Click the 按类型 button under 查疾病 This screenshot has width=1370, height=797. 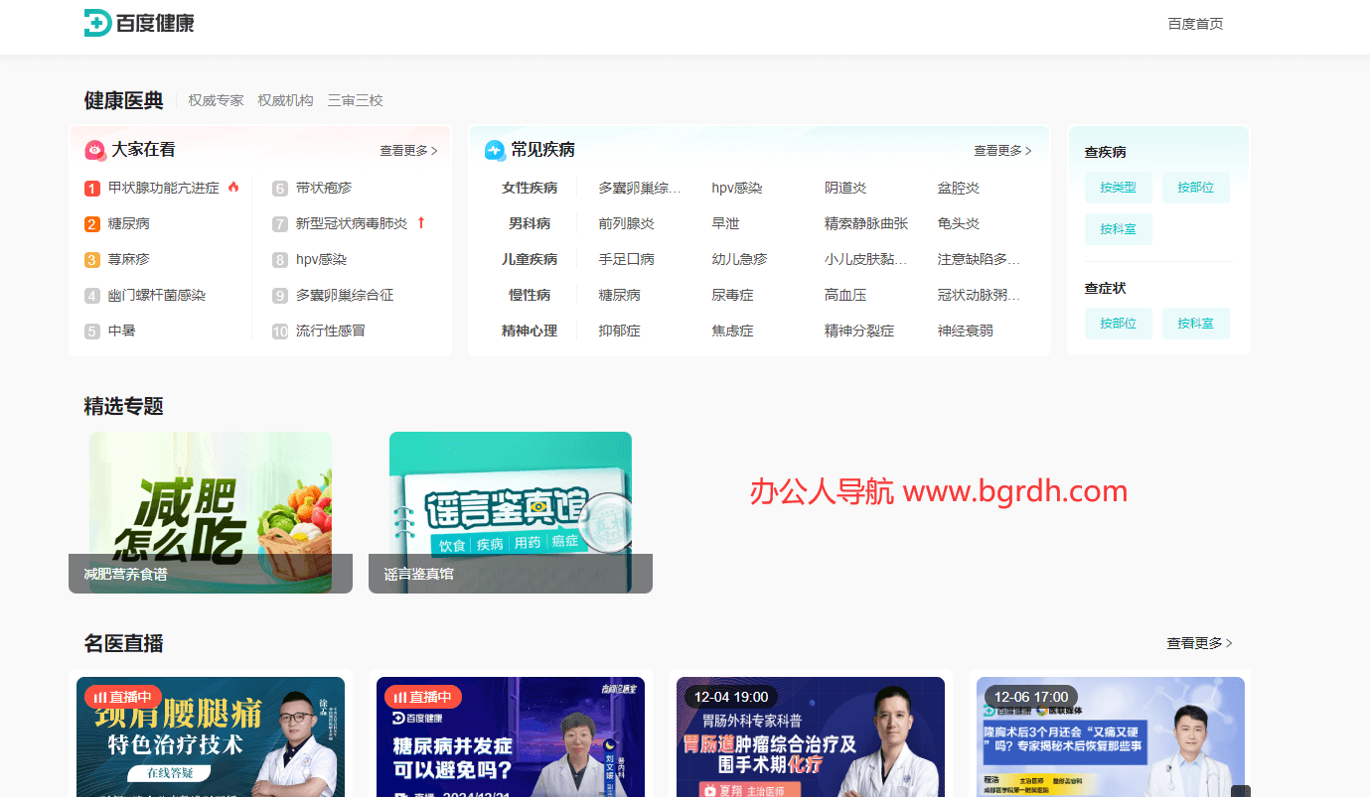(1118, 187)
